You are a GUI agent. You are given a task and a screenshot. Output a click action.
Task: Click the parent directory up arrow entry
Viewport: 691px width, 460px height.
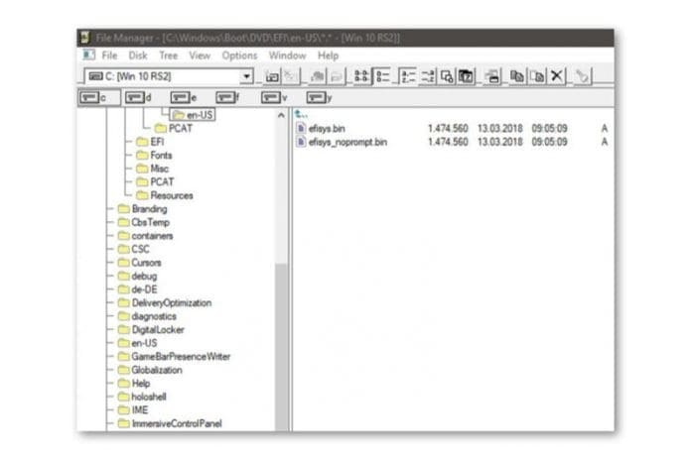pyautogui.click(x=301, y=115)
